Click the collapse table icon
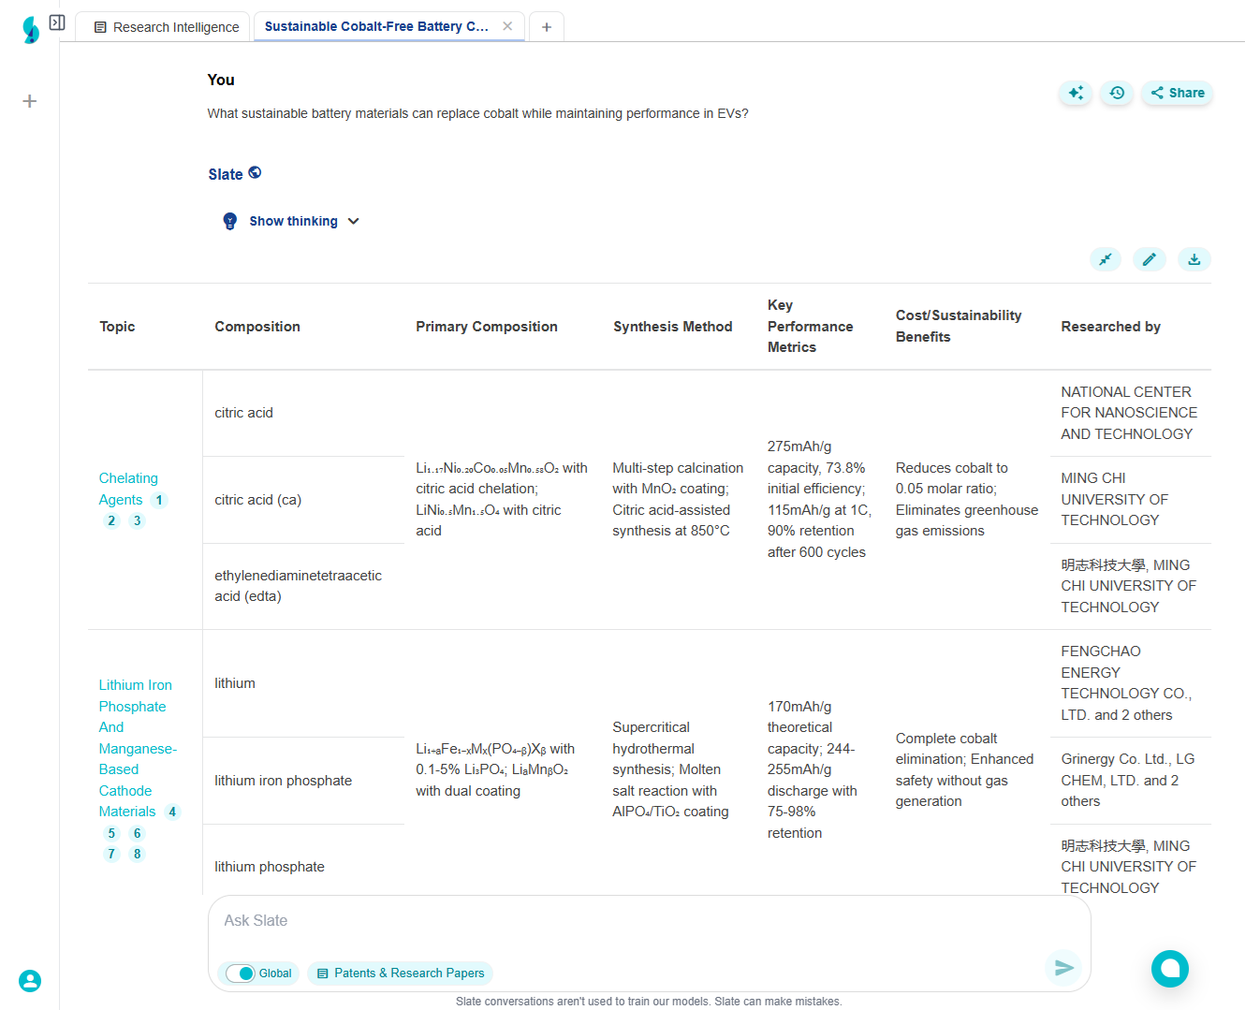The image size is (1245, 1010). 1106,259
